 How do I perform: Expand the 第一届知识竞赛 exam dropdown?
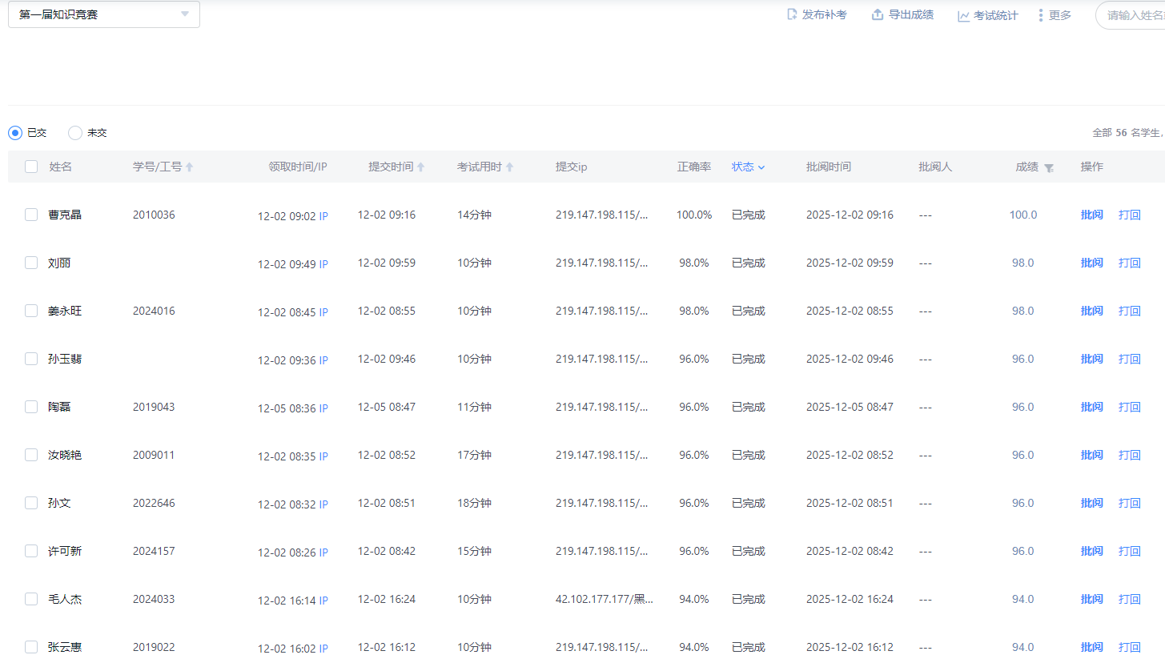pyautogui.click(x=104, y=14)
